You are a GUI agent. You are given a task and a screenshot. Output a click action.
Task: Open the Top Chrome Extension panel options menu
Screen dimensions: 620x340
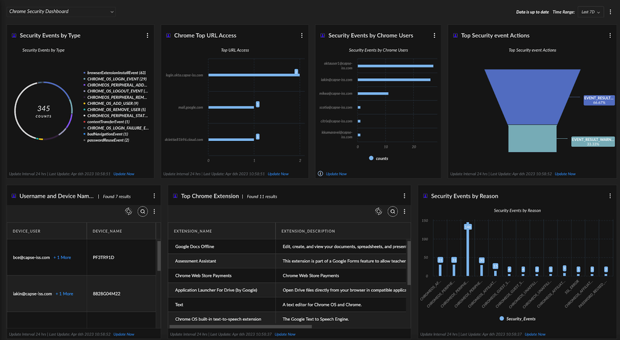coord(404,196)
